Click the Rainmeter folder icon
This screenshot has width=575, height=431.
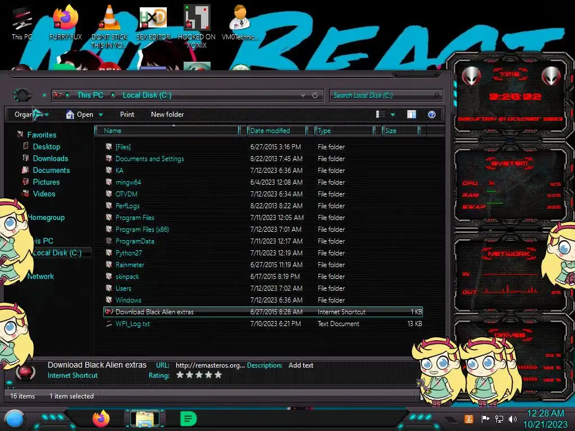tap(109, 265)
